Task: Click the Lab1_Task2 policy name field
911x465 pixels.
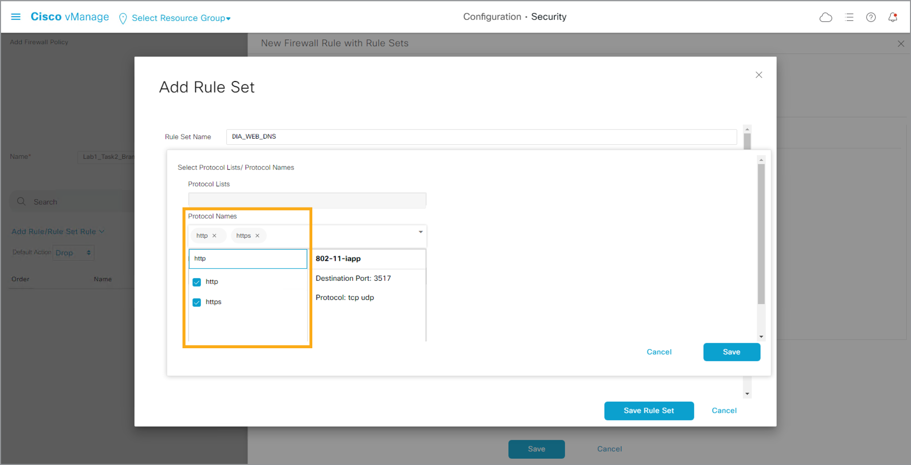Action: click(106, 157)
